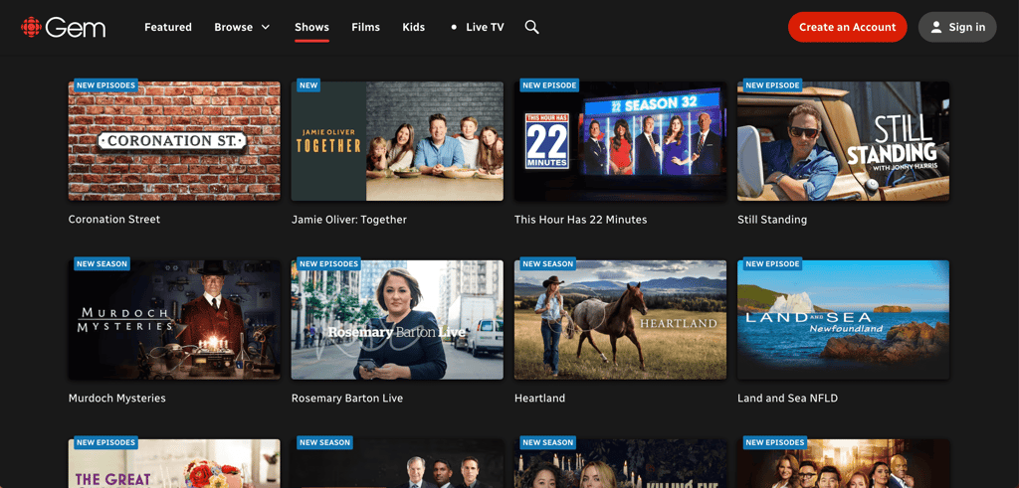
Task: Open the Jamie Oliver Together thumbnail
Action: pos(397,141)
